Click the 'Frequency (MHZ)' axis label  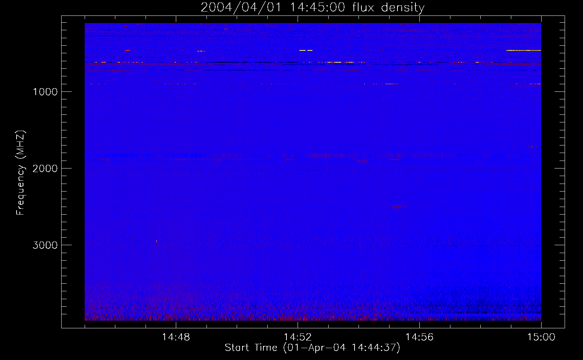[21, 173]
